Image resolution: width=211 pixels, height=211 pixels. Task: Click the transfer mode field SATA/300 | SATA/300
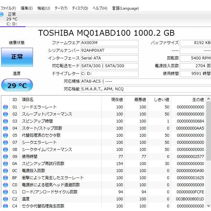pos(110,66)
